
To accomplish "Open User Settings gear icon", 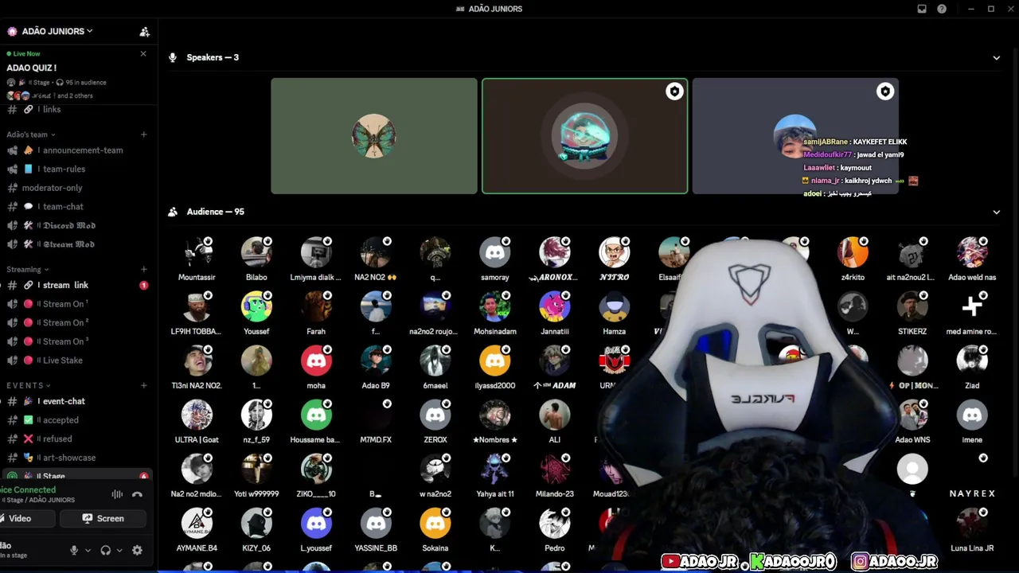I will click(137, 550).
